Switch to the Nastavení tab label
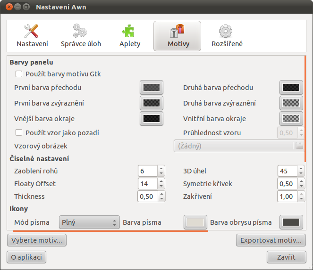This screenshot has width=313, height=270. (32, 44)
